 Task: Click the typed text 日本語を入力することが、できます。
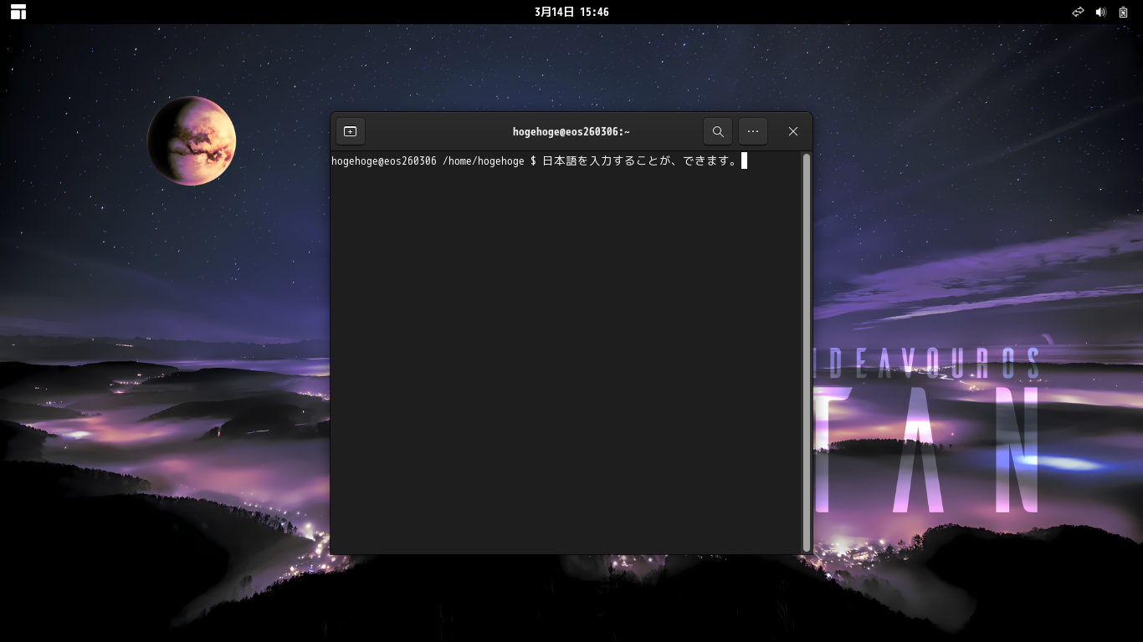click(641, 161)
